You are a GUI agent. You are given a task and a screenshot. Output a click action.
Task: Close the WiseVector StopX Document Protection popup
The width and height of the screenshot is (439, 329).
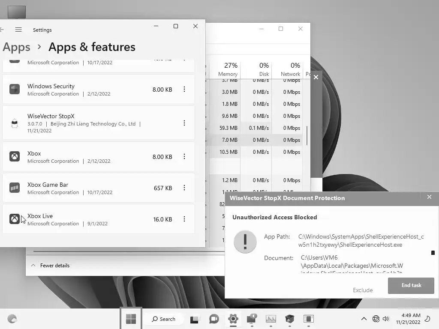click(429, 197)
